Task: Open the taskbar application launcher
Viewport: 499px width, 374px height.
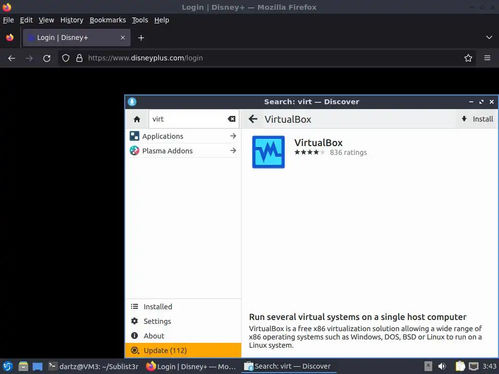Action: click(x=8, y=366)
